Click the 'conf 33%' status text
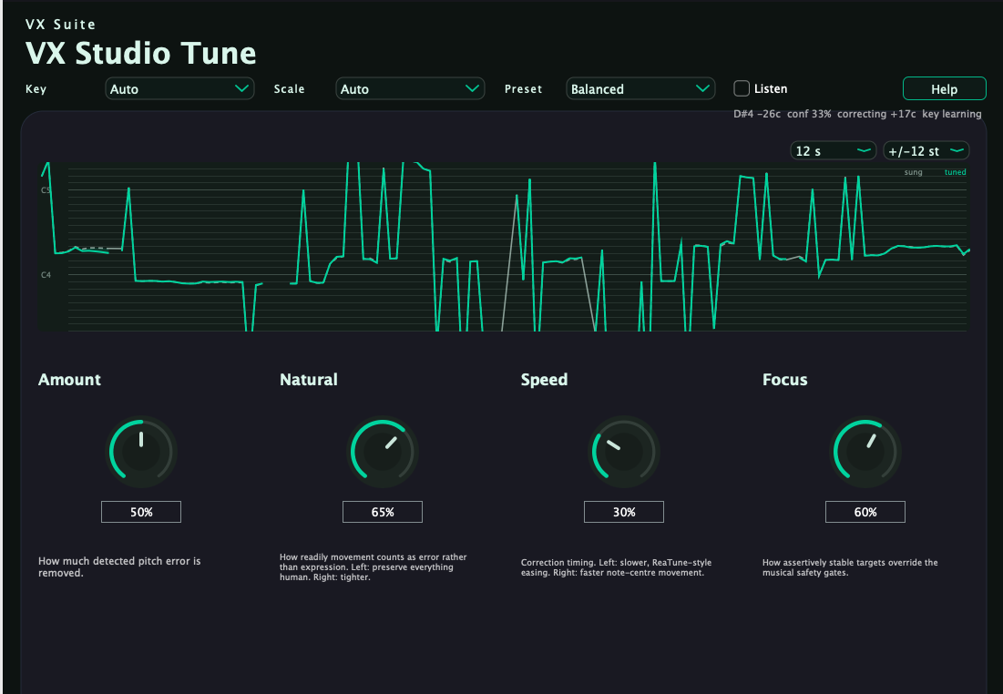The height and width of the screenshot is (694, 1003). coord(809,114)
